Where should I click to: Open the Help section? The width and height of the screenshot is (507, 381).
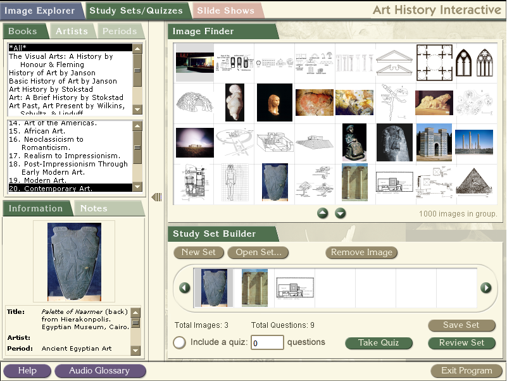27,371
